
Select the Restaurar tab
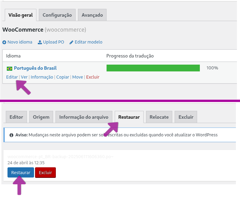pos(129,117)
